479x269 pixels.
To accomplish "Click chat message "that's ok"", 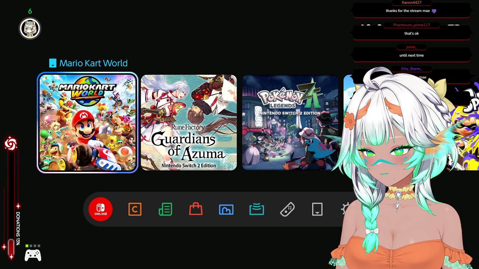I will [412, 33].
